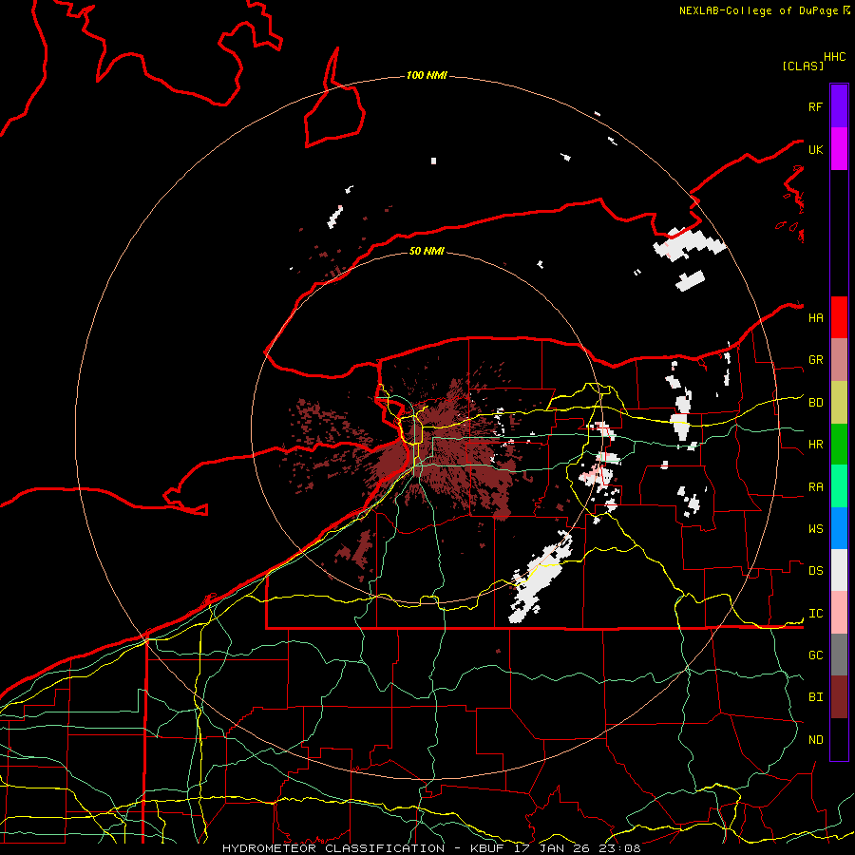The width and height of the screenshot is (855, 855).
Task: Click the red HA hail color swatch
Action: [839, 317]
